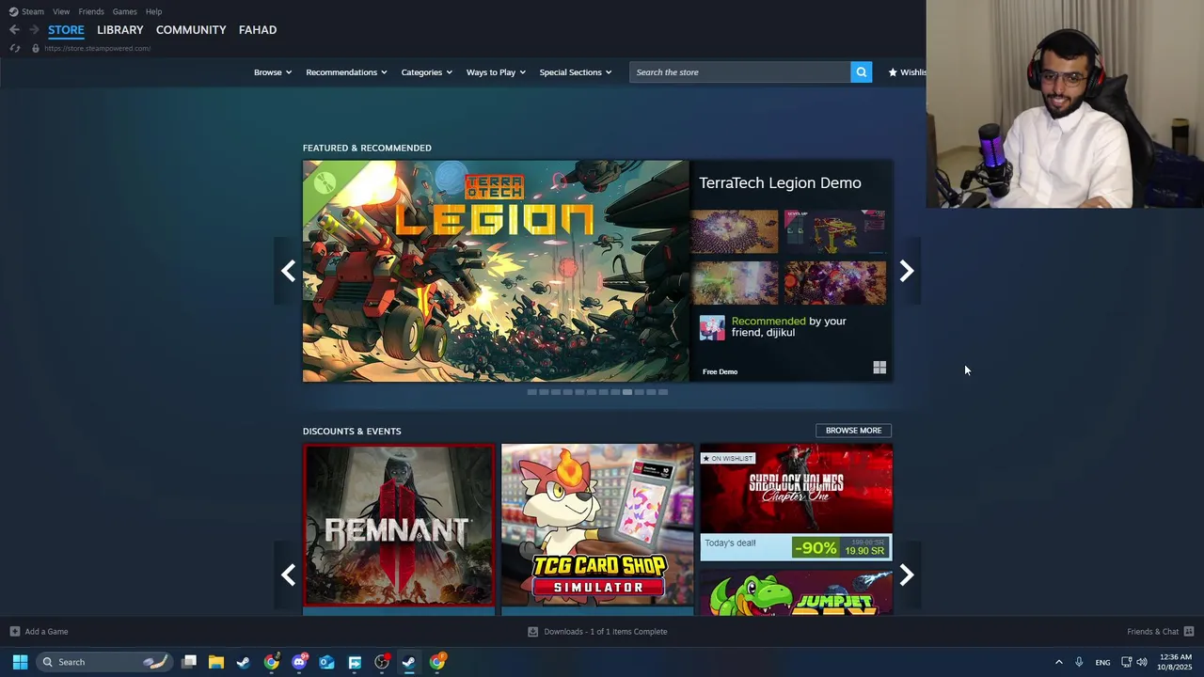Click the highlighted active carousel dot
The height and width of the screenshot is (677, 1204).
[627, 392]
